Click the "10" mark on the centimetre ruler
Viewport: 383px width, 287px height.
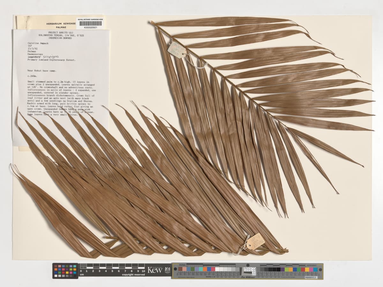click(x=144, y=271)
